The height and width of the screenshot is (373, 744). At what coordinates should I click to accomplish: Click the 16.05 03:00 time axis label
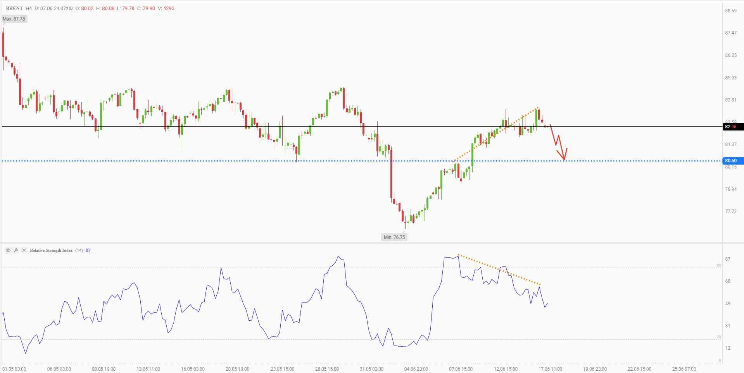tap(193, 369)
